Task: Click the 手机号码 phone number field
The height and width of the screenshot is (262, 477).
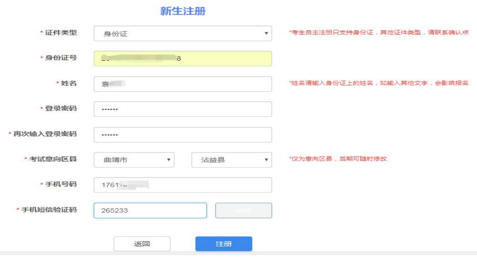Action: pyautogui.click(x=182, y=185)
